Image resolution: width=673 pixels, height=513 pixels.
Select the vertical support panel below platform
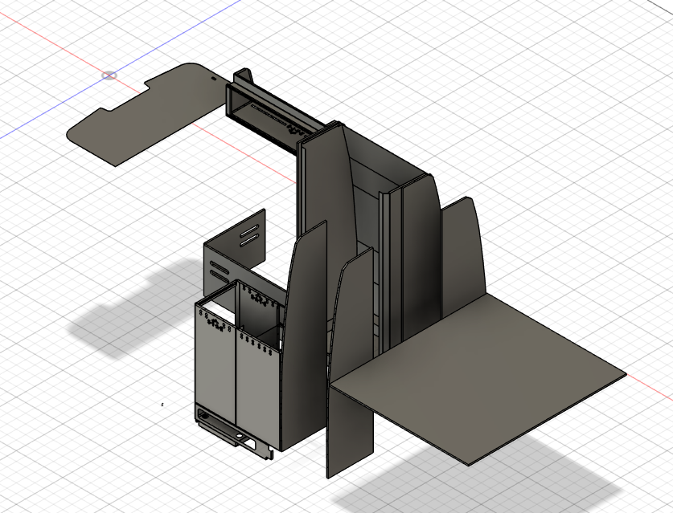(x=350, y=430)
